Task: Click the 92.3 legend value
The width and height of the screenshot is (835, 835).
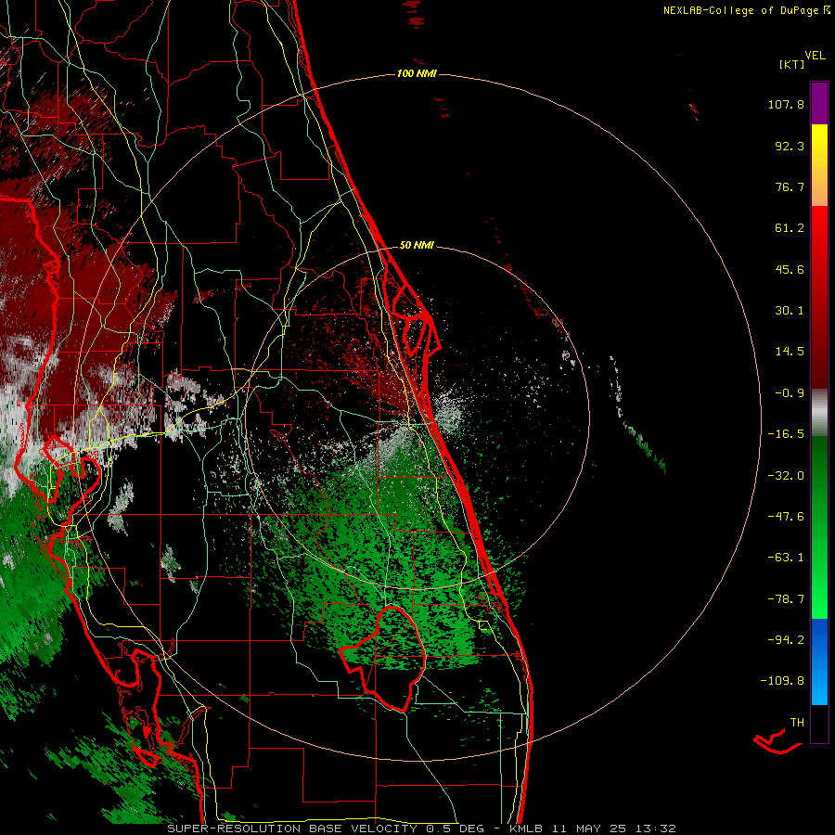Action: coord(790,146)
